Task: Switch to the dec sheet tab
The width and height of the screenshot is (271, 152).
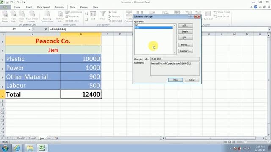Action: [49, 138]
